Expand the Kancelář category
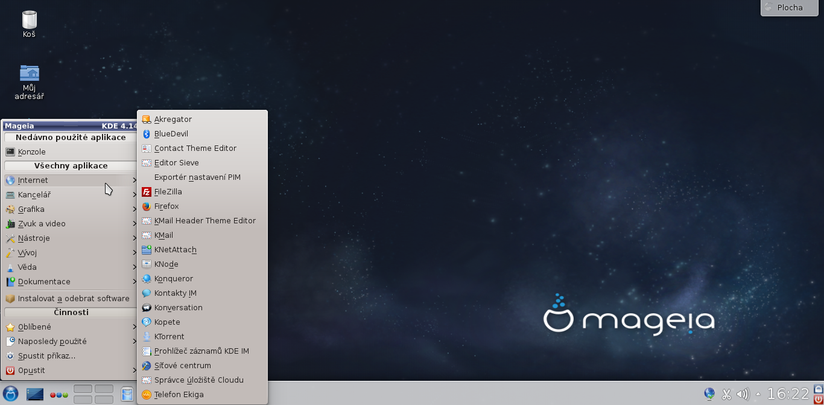The image size is (824, 405). (x=71, y=195)
